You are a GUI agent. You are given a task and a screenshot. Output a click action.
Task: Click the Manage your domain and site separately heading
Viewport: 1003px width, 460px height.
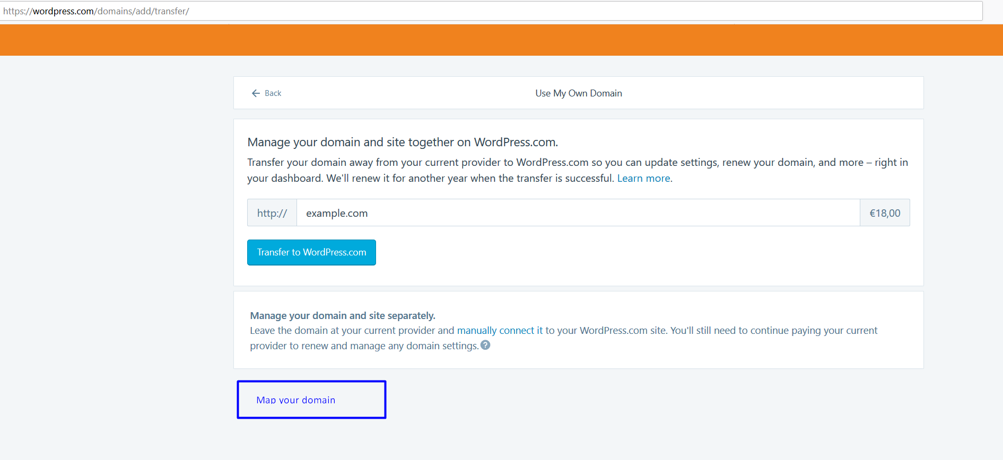[343, 315]
